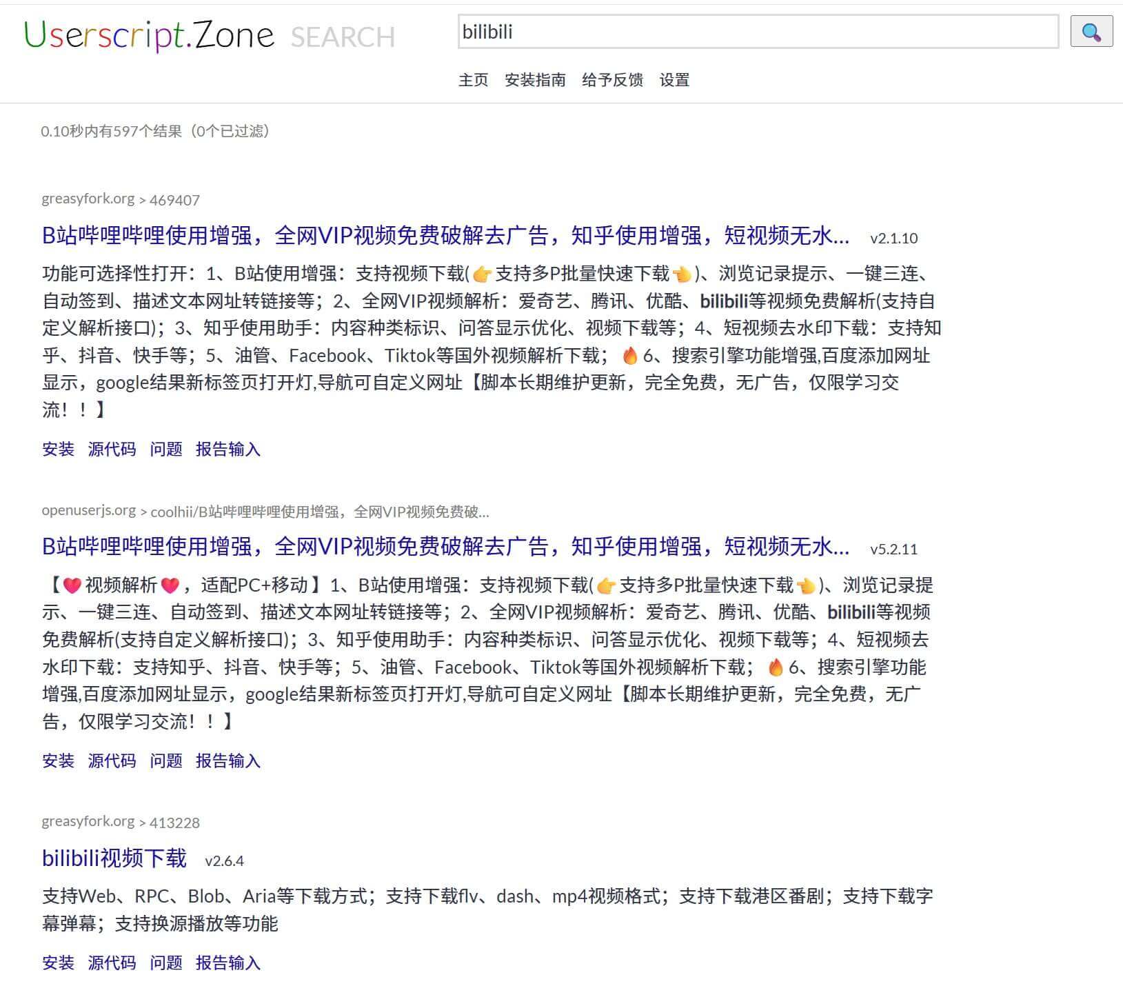Click 安装 under the openuserjs result
1123x986 pixels.
[58, 761]
